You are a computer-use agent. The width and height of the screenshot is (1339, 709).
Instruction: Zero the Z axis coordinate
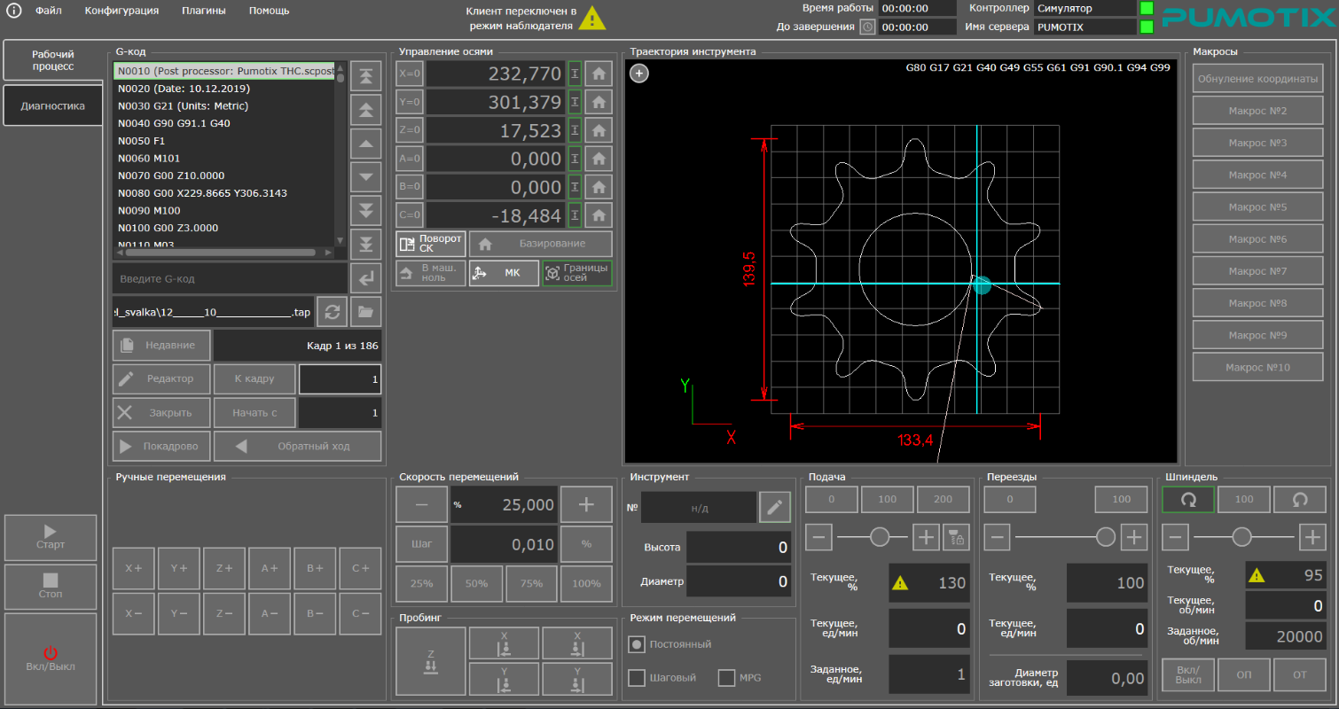point(410,131)
